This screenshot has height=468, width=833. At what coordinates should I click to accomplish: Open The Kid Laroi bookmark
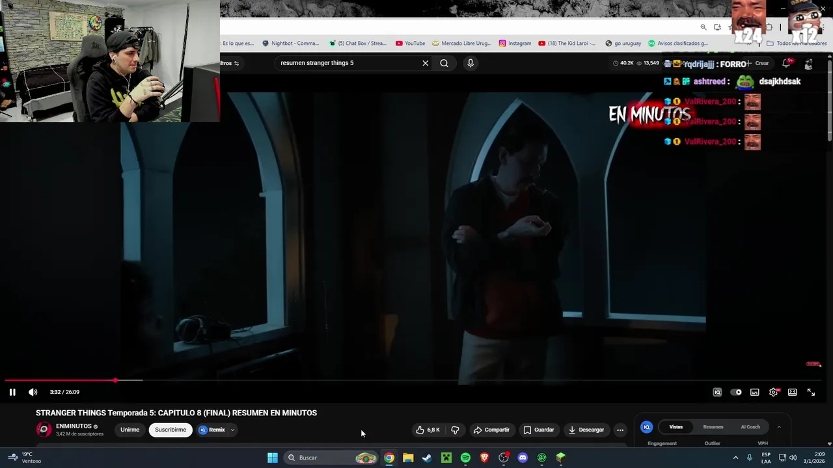click(567, 44)
